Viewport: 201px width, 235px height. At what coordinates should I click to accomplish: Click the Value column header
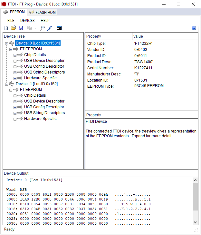point(165,36)
